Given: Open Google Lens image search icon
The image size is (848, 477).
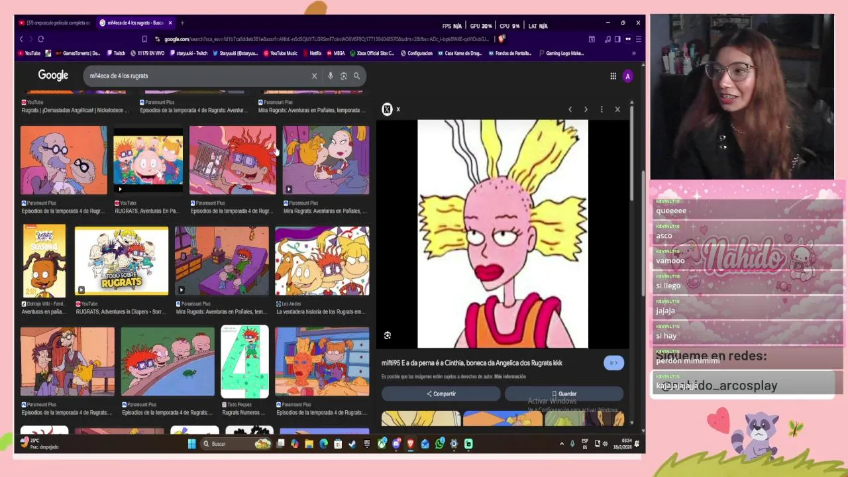Looking at the screenshot, I should click(343, 76).
